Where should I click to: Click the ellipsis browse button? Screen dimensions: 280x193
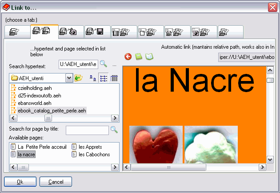(114, 65)
